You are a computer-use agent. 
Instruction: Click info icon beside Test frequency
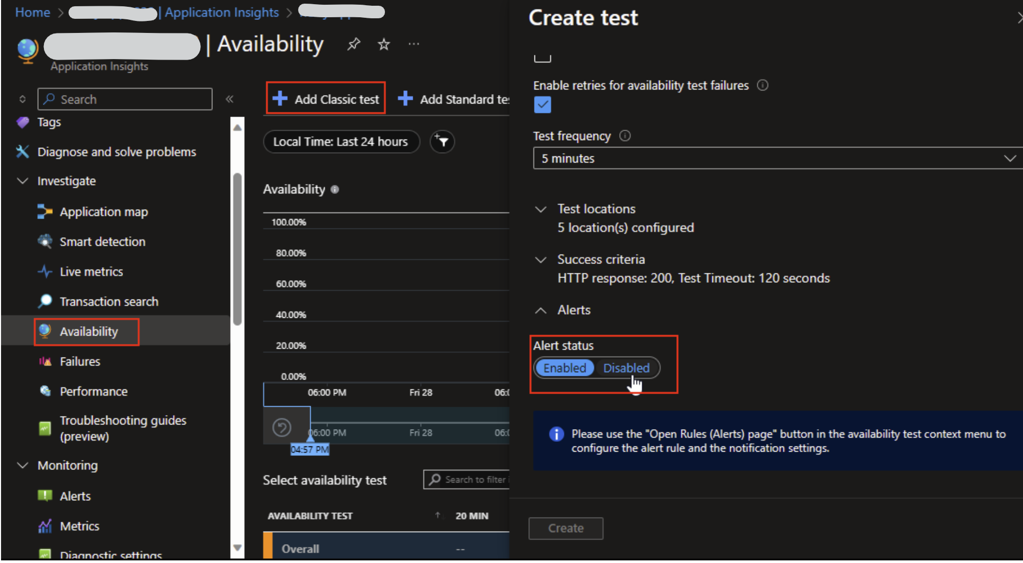click(x=625, y=136)
